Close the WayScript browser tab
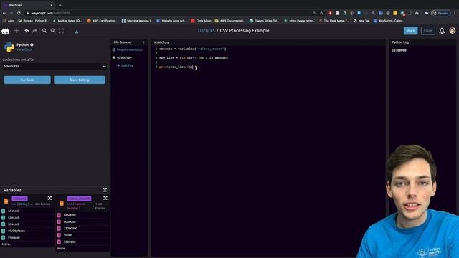The height and width of the screenshot is (258, 459). click(52, 5)
